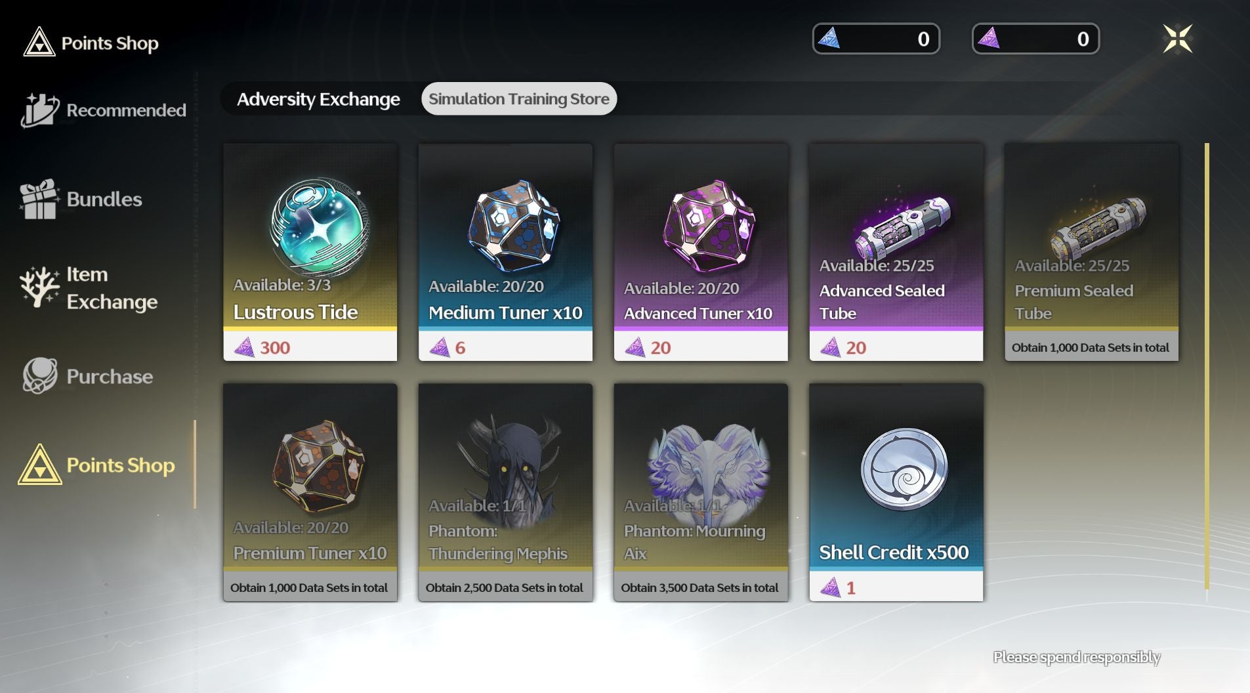The width and height of the screenshot is (1250, 693).
Task: Select the Points Shop triangle icon
Action: [40, 465]
